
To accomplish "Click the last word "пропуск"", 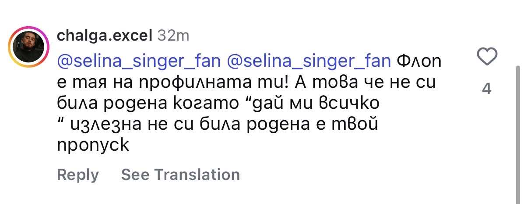I will tap(93, 145).
